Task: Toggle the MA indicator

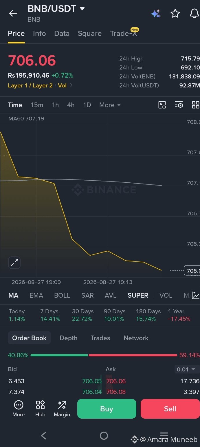Action: 13,295
